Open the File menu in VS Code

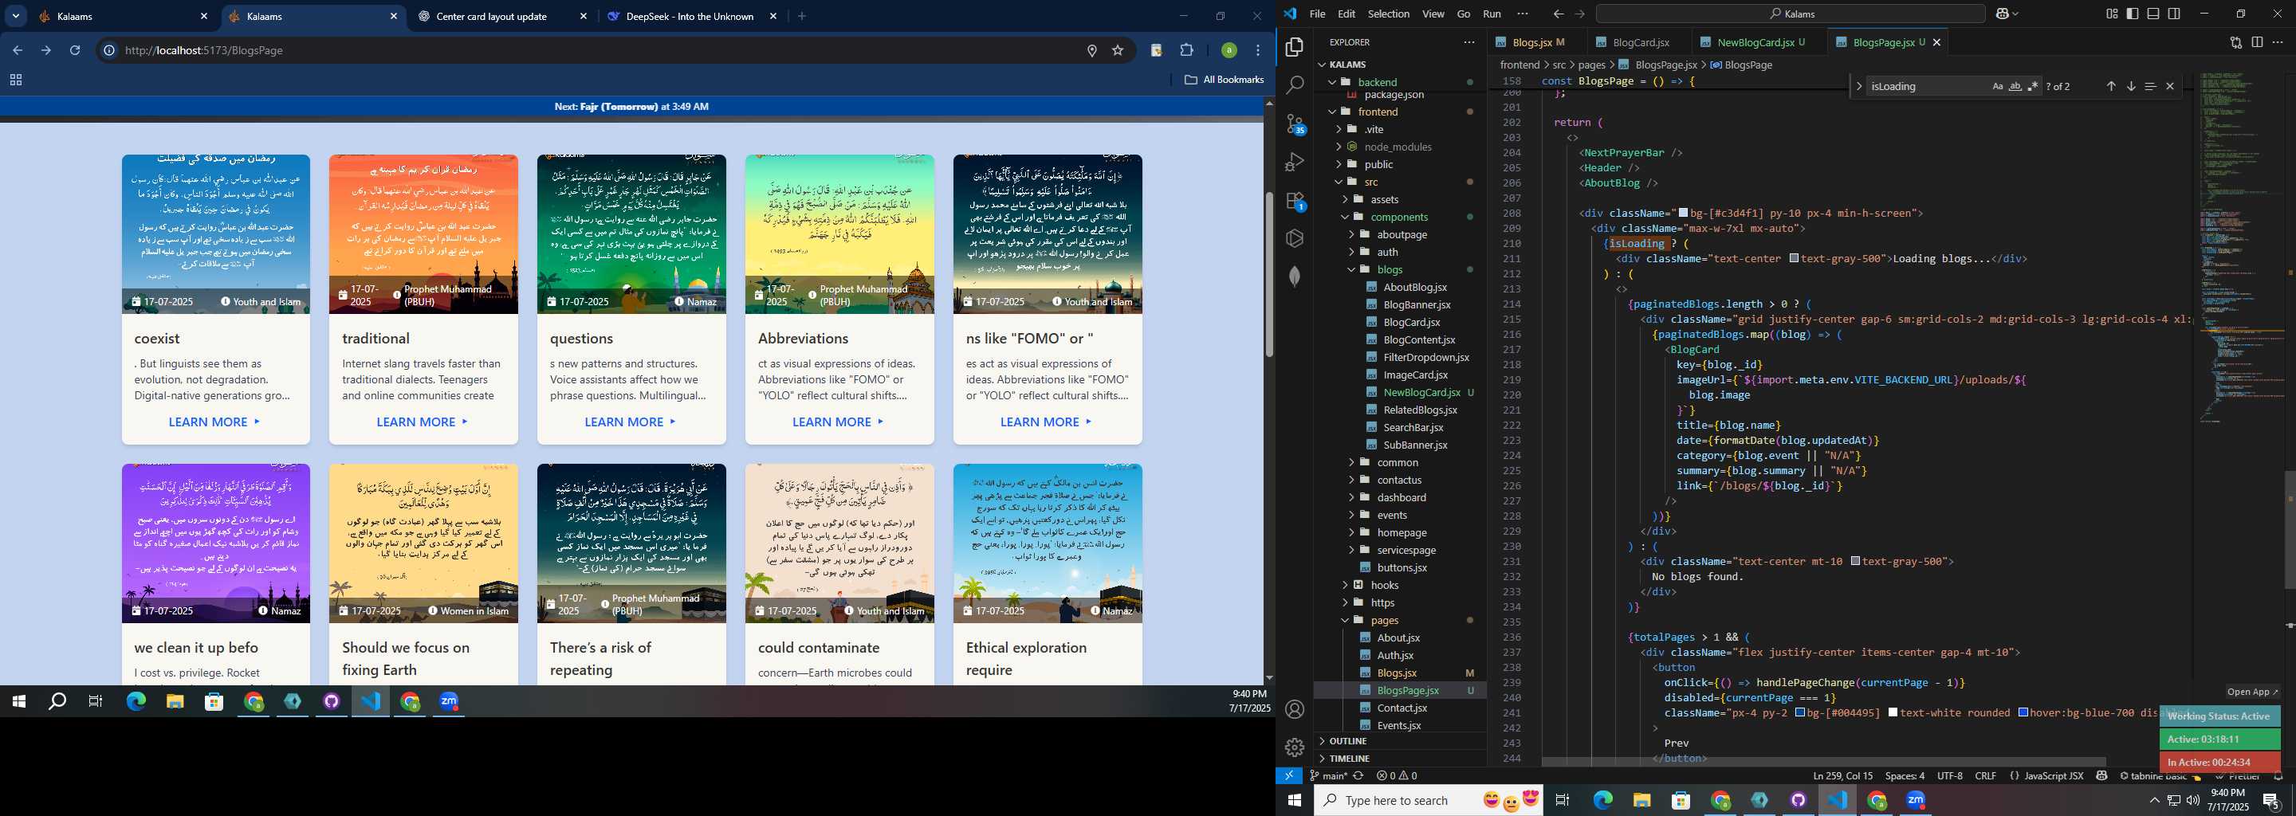(1317, 14)
